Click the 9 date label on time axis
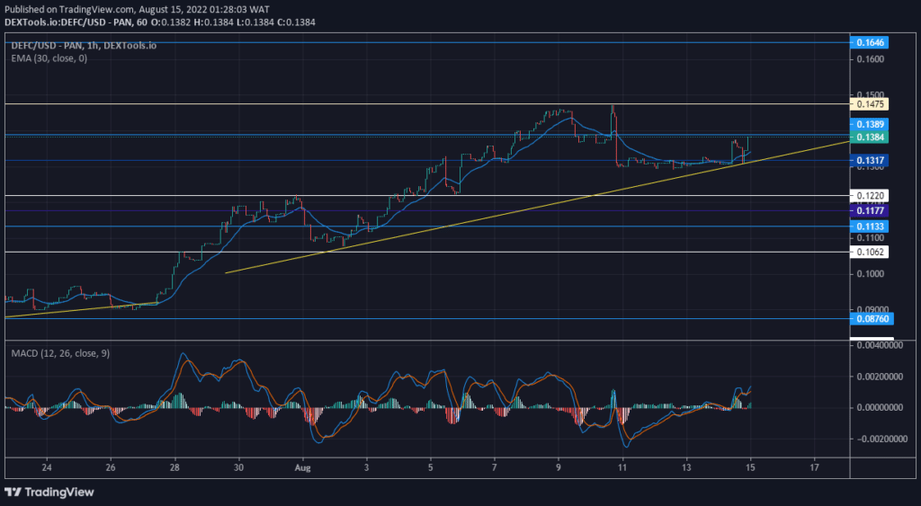Screen dimensions: 921x506 coord(559,468)
